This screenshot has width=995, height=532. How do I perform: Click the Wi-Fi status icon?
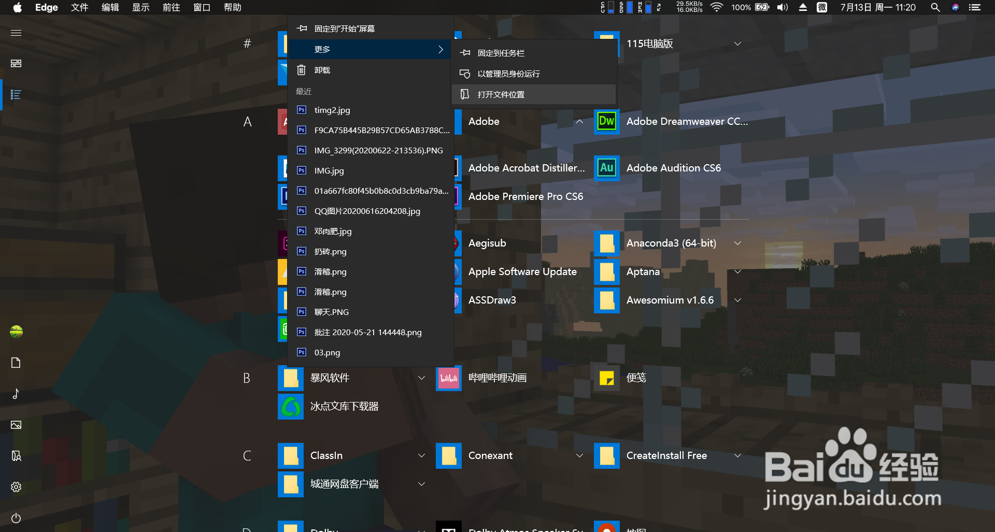pyautogui.click(x=717, y=7)
